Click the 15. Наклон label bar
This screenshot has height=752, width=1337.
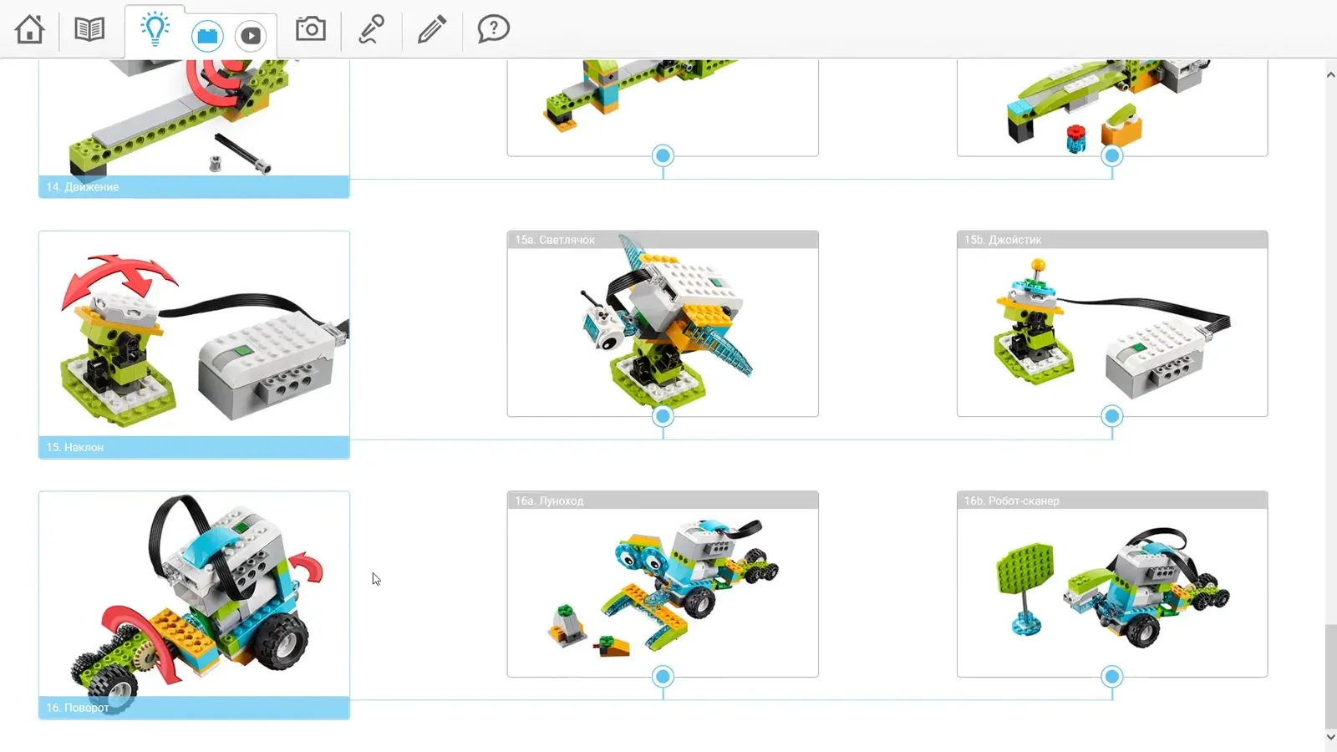194,447
